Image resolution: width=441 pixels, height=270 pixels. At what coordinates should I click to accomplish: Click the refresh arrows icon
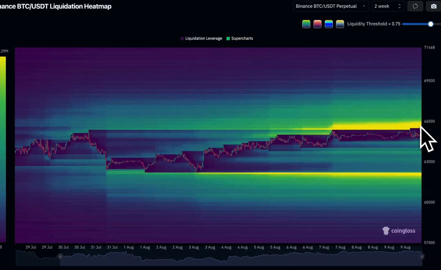click(415, 6)
